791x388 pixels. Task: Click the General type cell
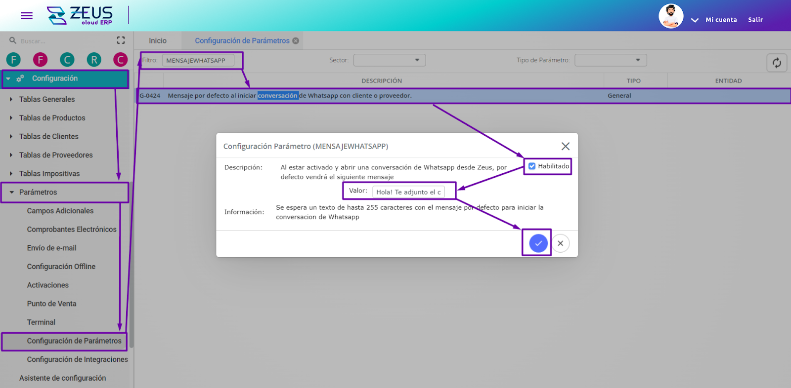click(x=619, y=96)
